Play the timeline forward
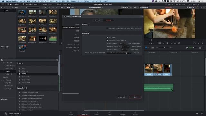This screenshot has width=206, height=116. (171, 43)
